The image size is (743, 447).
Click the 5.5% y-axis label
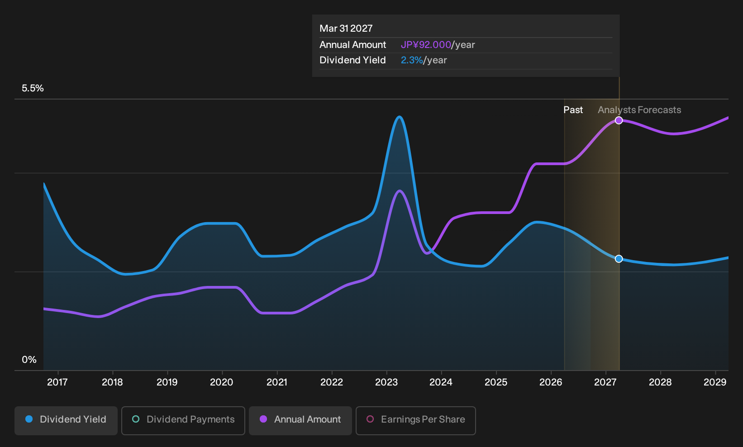coord(33,88)
